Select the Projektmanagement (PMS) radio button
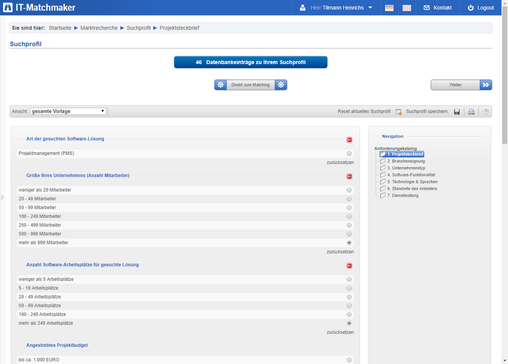Screen dimensions: 508x364 click(349, 153)
